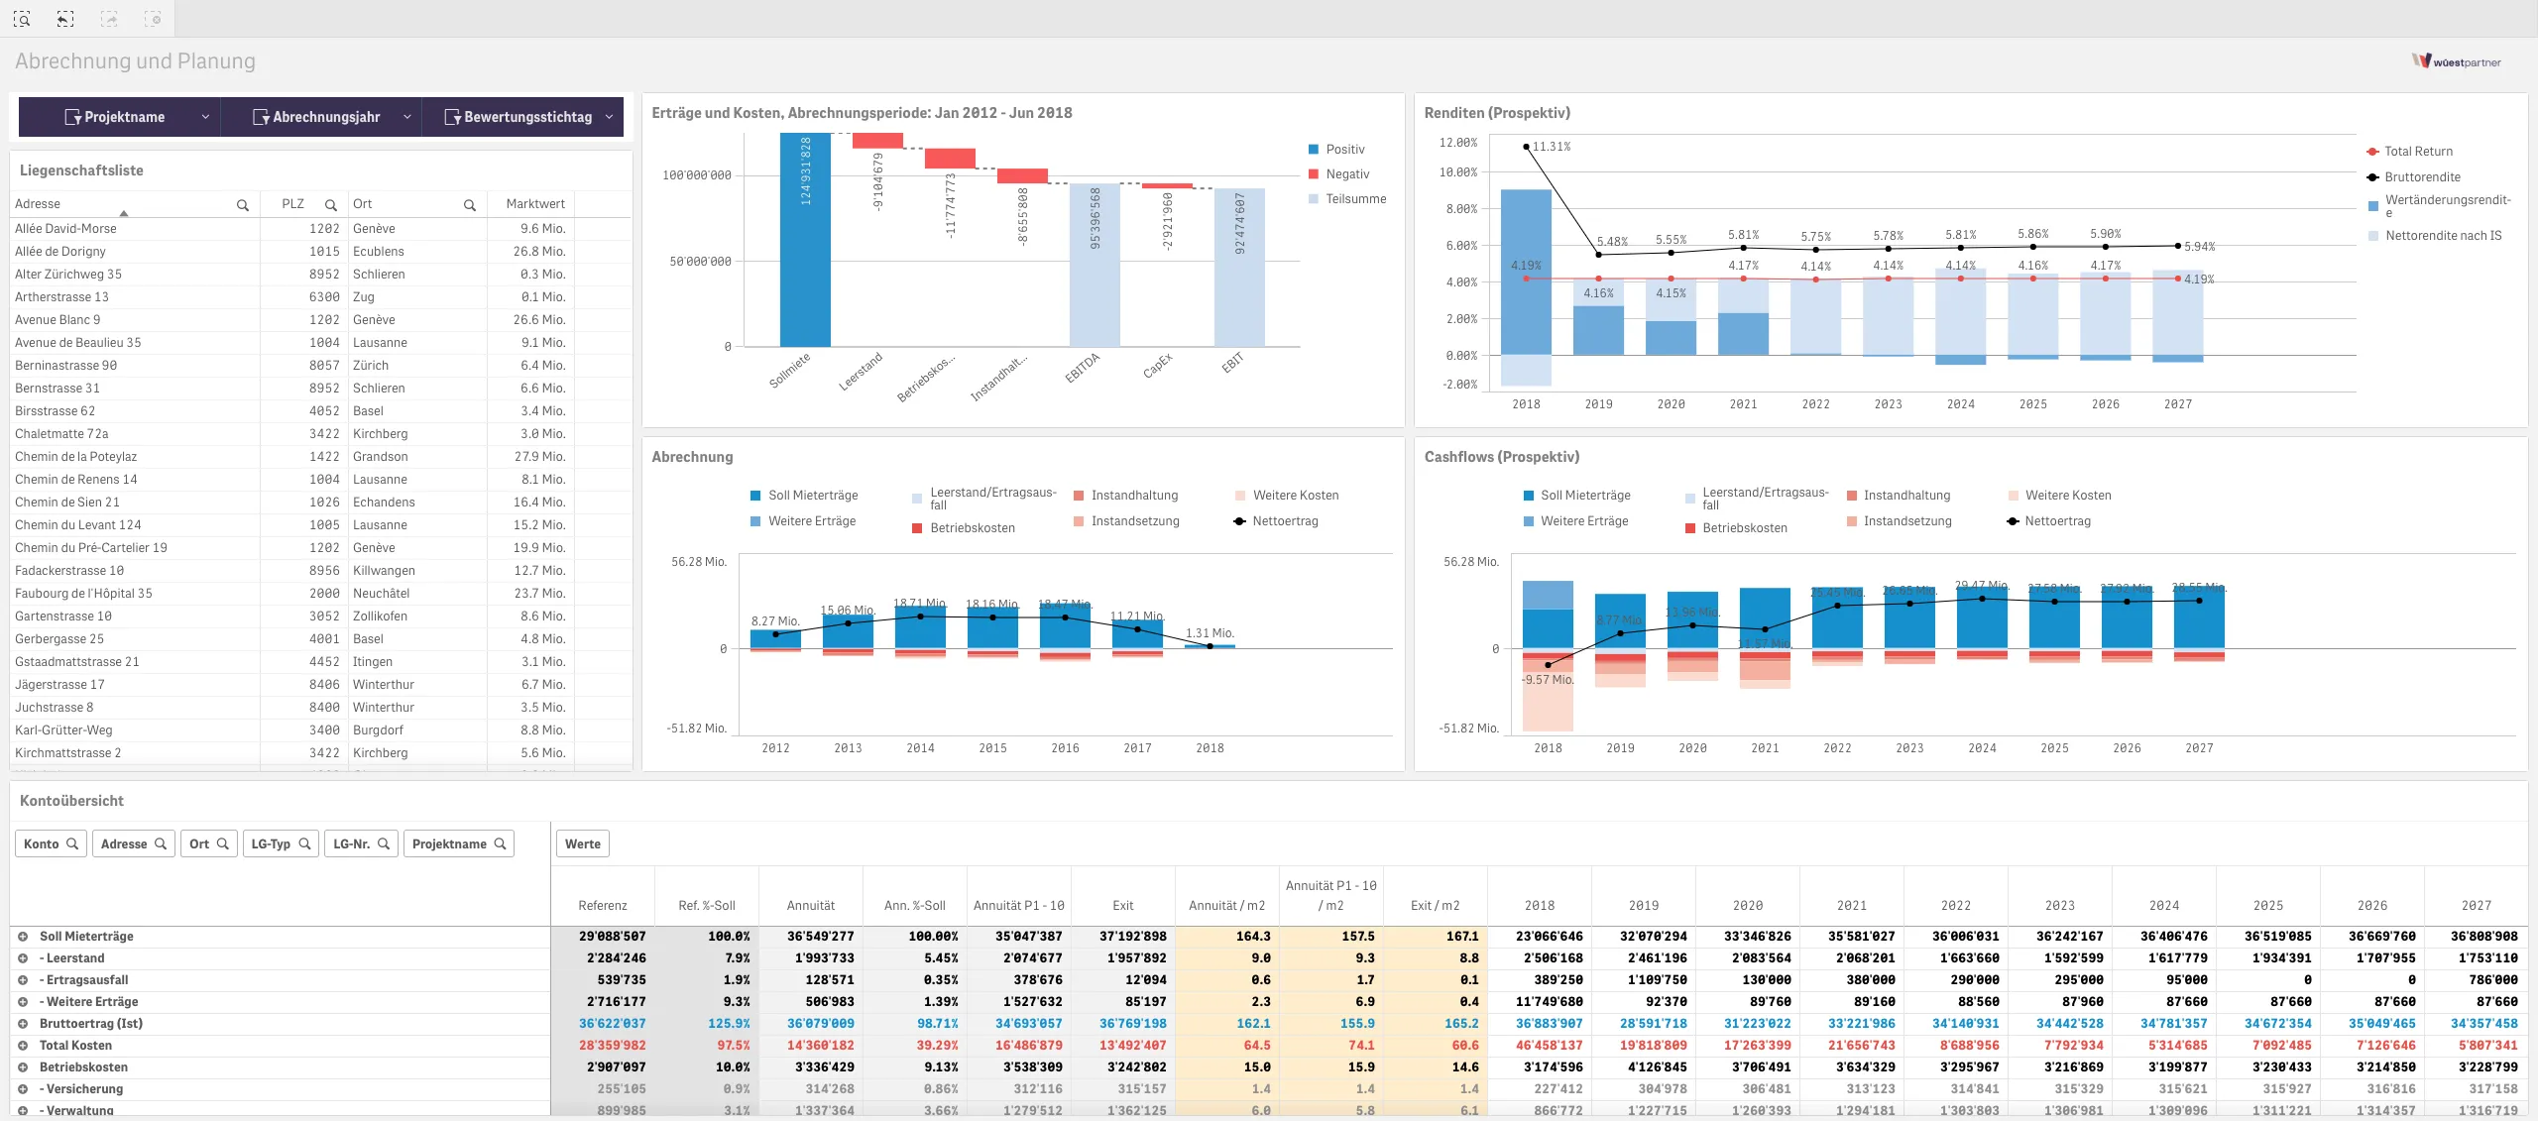The width and height of the screenshot is (2538, 1121).
Task: Select Nettorendite nach IS legend entry
Action: [x=2435, y=236]
